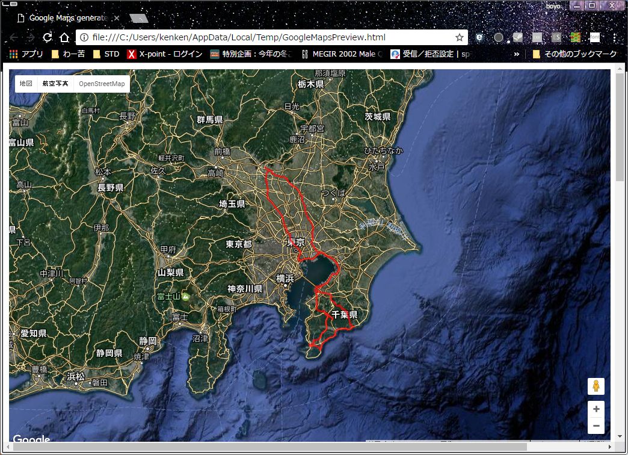Click the 'font' extension icon
Image resolution: width=628 pixels, height=455 pixels.
click(x=595, y=37)
